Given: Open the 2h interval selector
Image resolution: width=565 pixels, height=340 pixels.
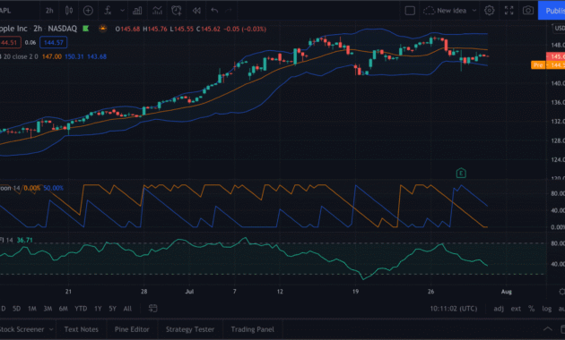Looking at the screenshot, I should tap(49, 11).
